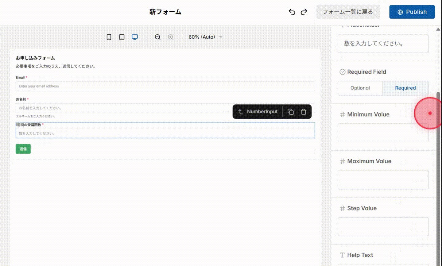The image size is (442, 266).
Task: Select the mobile preview icon
Action: (x=109, y=37)
